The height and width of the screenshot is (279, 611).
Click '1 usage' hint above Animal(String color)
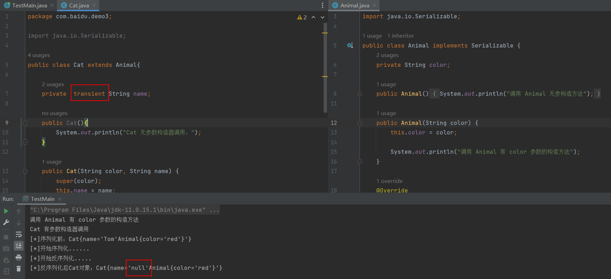(386, 113)
